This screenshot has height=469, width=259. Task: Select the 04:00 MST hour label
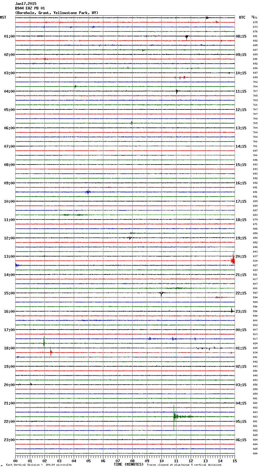click(9, 91)
